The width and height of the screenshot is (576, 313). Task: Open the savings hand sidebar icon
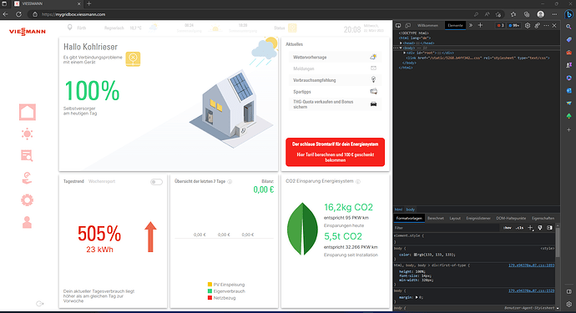[28, 178]
